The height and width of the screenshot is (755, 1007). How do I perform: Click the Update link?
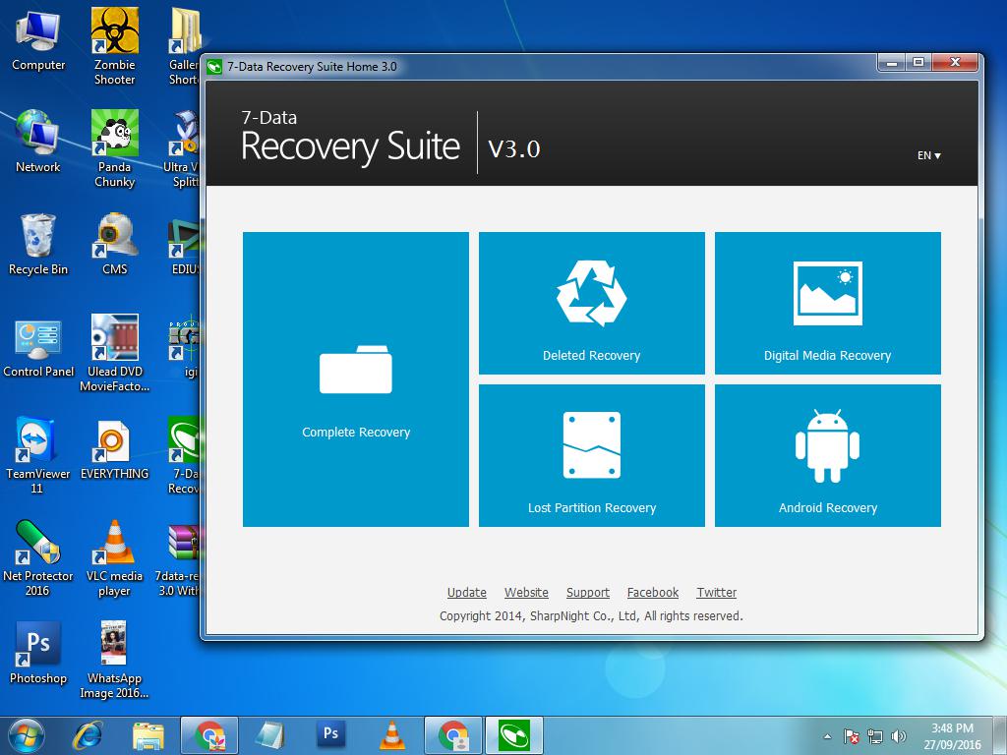(x=466, y=593)
